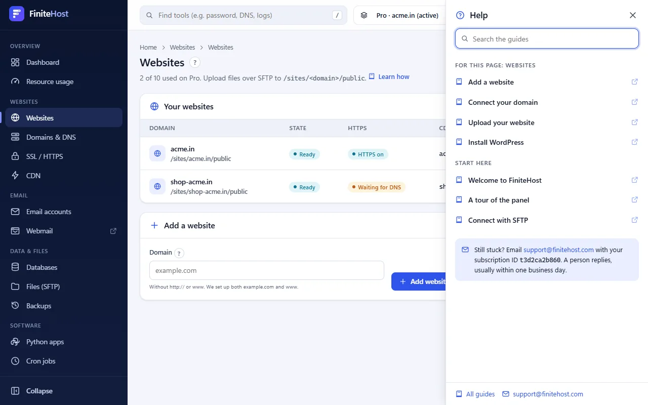
Task: Open SSL / HTTPS settings
Action: (64, 156)
